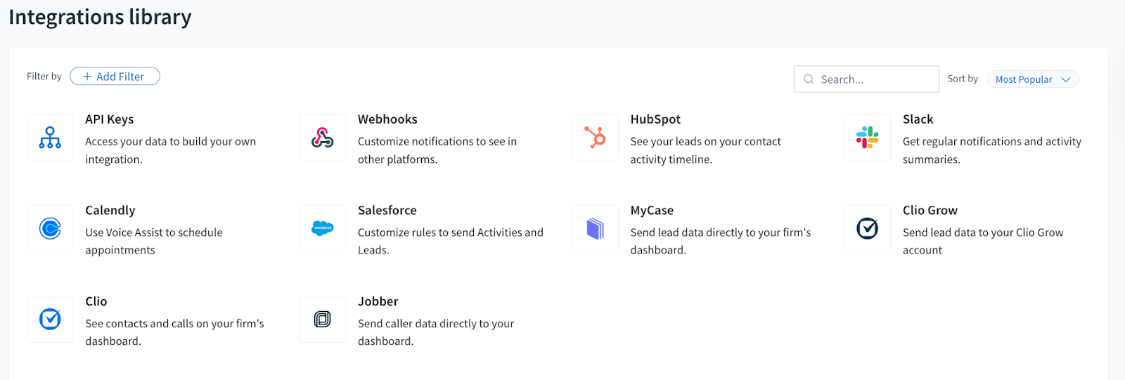This screenshot has width=1125, height=380.
Task: Select the HubSpot logo icon
Action: pos(595,138)
